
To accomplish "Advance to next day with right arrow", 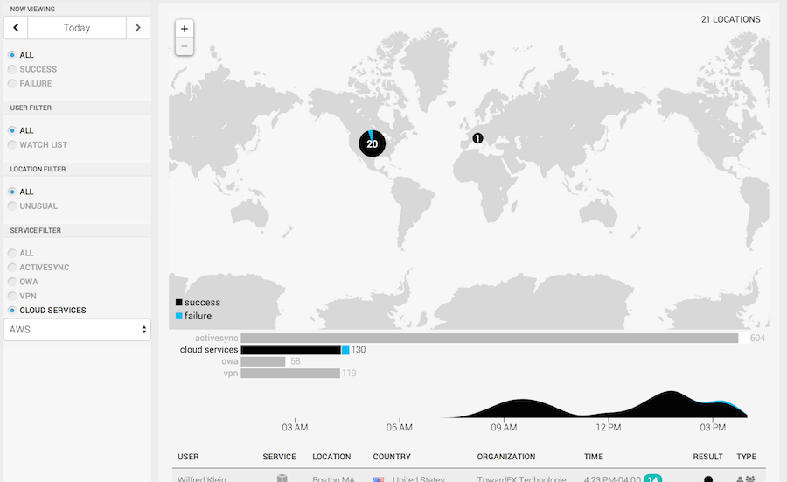I will coord(137,28).
